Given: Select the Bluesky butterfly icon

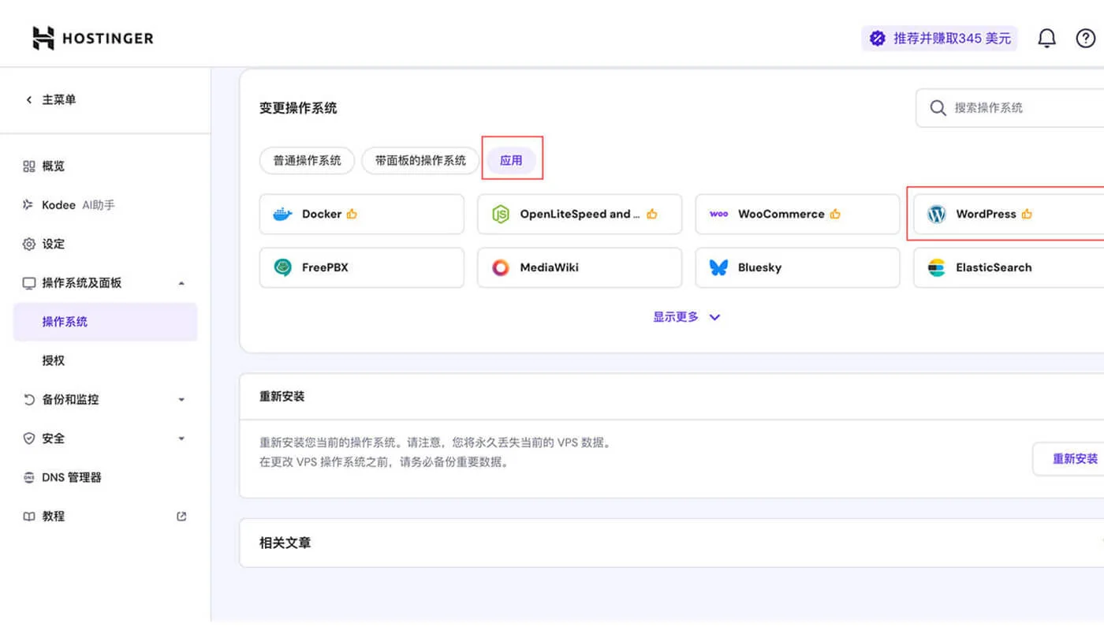Looking at the screenshot, I should (x=718, y=267).
